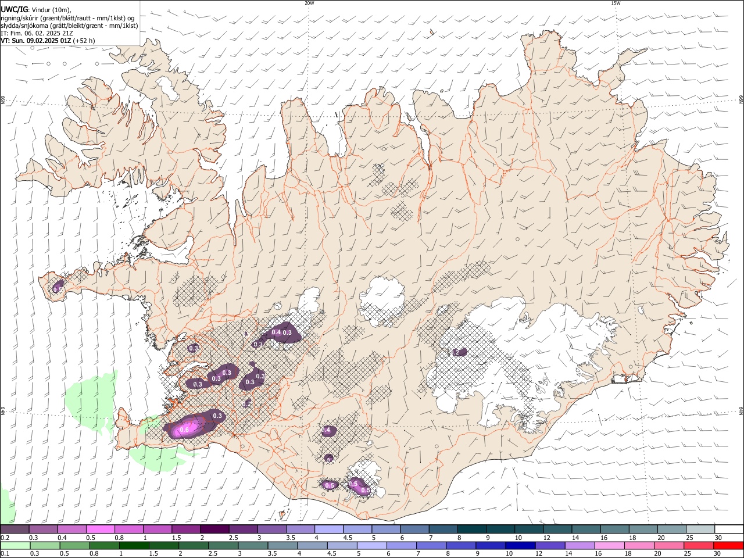Pick the light gray swatch labeled 25 in upper legend

click(701, 530)
